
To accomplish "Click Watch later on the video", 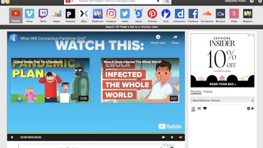I will point(158,39).
